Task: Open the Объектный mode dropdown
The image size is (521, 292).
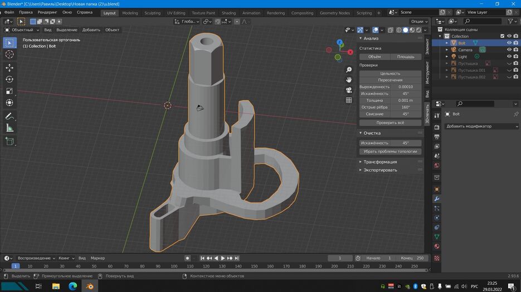Action: click(x=22, y=30)
